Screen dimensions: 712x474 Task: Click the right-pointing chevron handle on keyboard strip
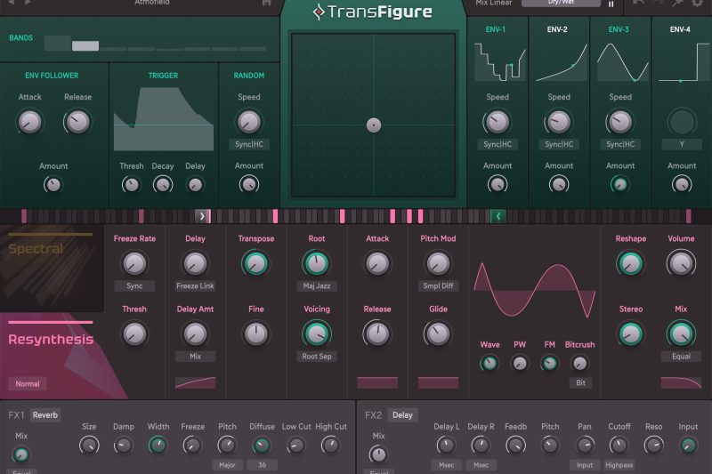tap(203, 216)
